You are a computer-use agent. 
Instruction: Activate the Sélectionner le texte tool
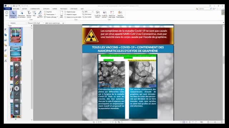(x=13, y=14)
